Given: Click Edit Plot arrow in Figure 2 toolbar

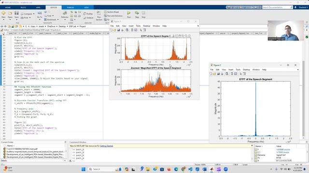Looking at the screenshot, I should click(x=240, y=74).
